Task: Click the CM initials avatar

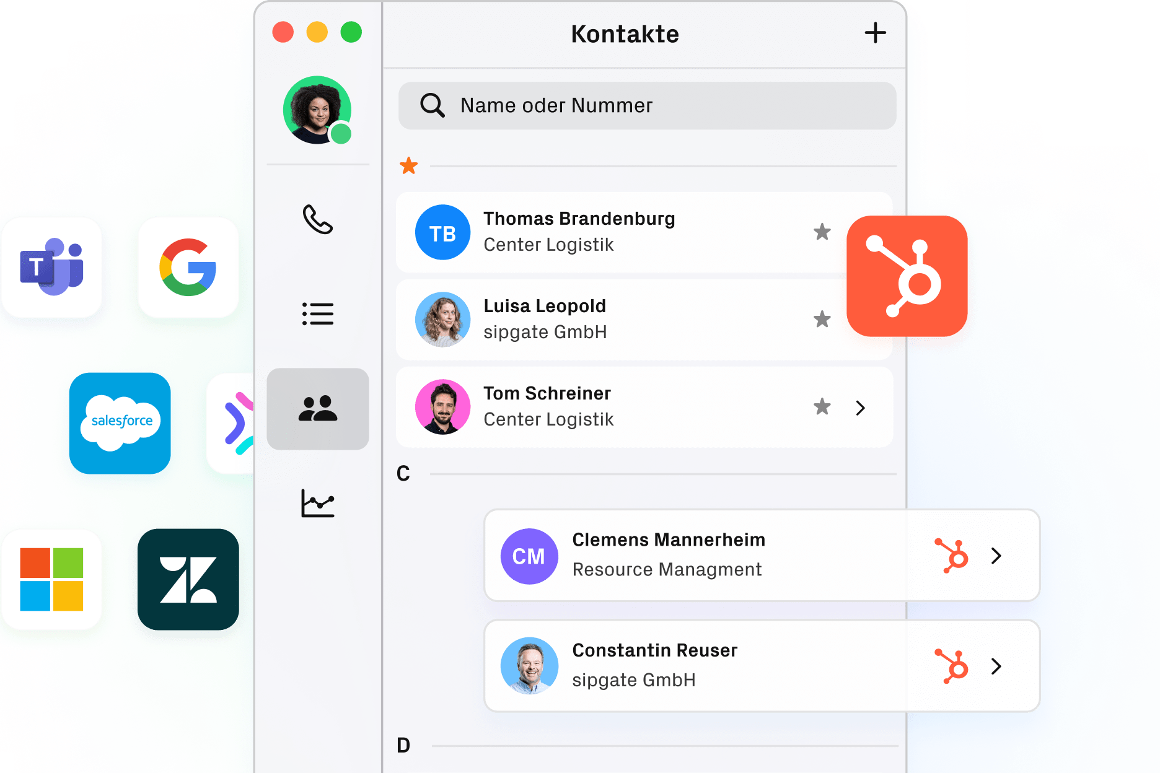Action: coord(529,556)
